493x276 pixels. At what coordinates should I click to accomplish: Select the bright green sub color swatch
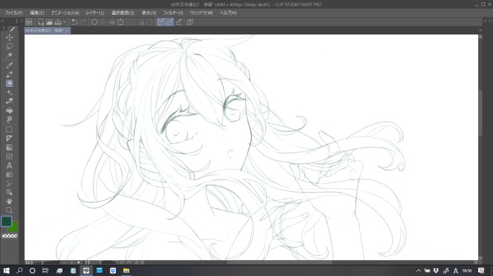14,227
